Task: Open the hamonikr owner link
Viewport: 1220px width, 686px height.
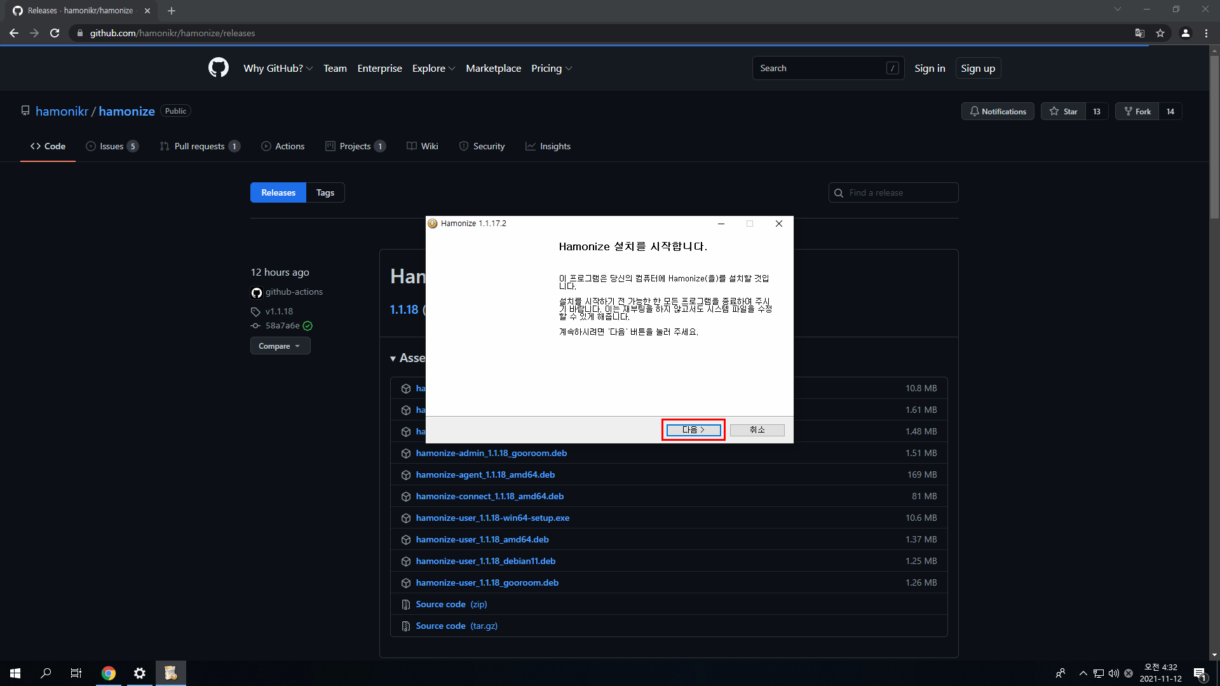Action: point(62,111)
